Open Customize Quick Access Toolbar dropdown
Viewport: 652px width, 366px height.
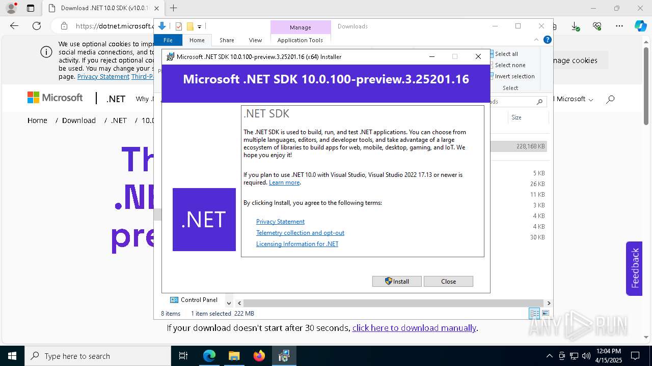[199, 27]
